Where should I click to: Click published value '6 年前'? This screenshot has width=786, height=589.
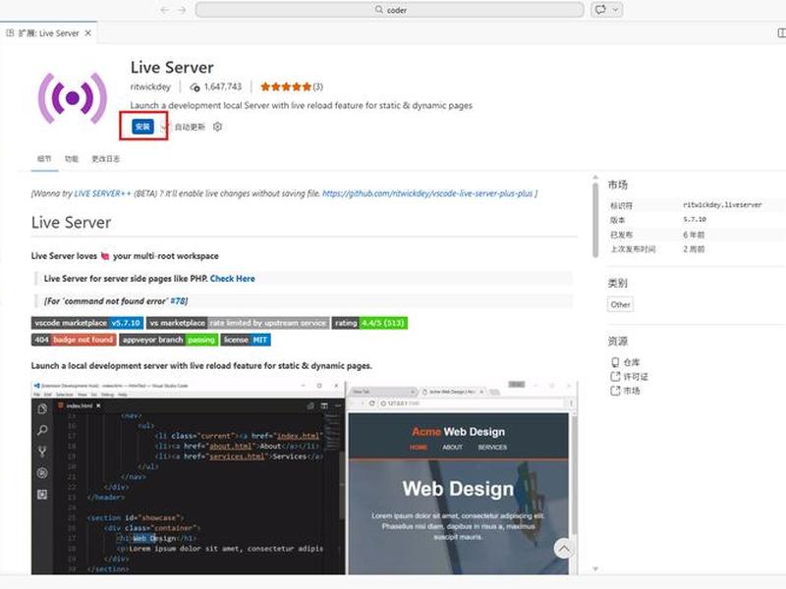pyautogui.click(x=694, y=235)
